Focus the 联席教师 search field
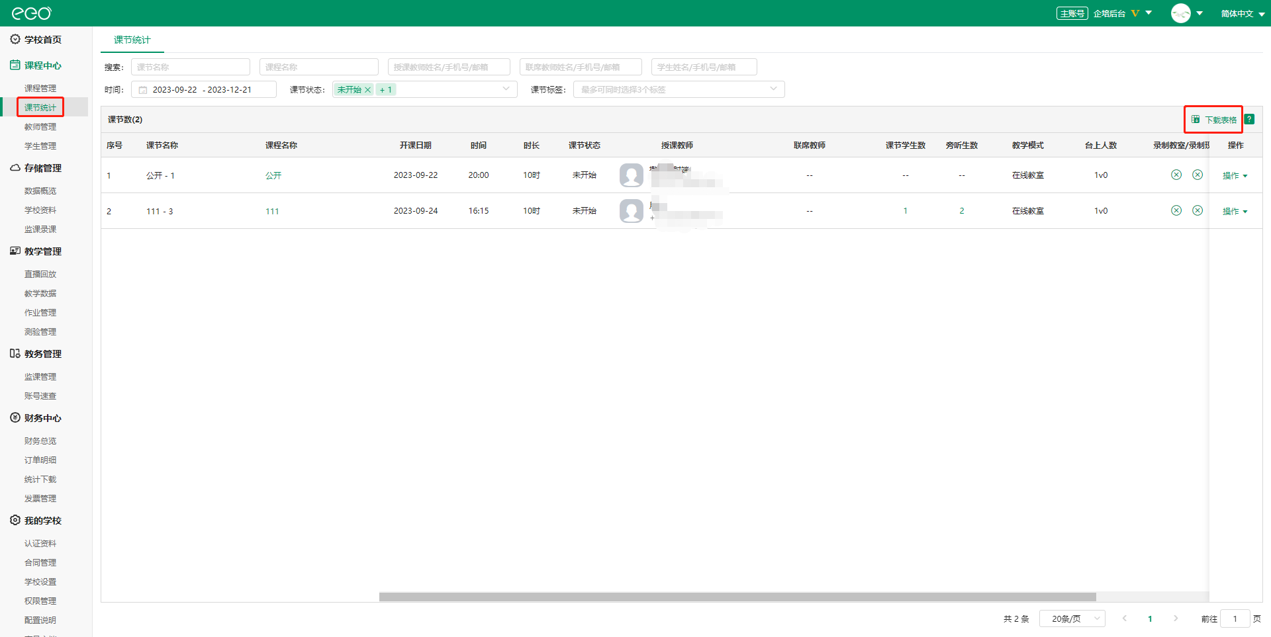 tap(581, 67)
